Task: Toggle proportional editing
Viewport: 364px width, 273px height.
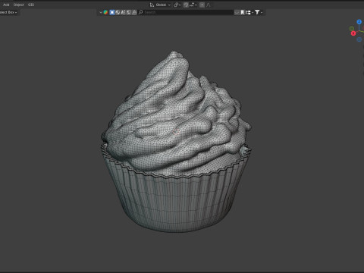Action: (202, 5)
